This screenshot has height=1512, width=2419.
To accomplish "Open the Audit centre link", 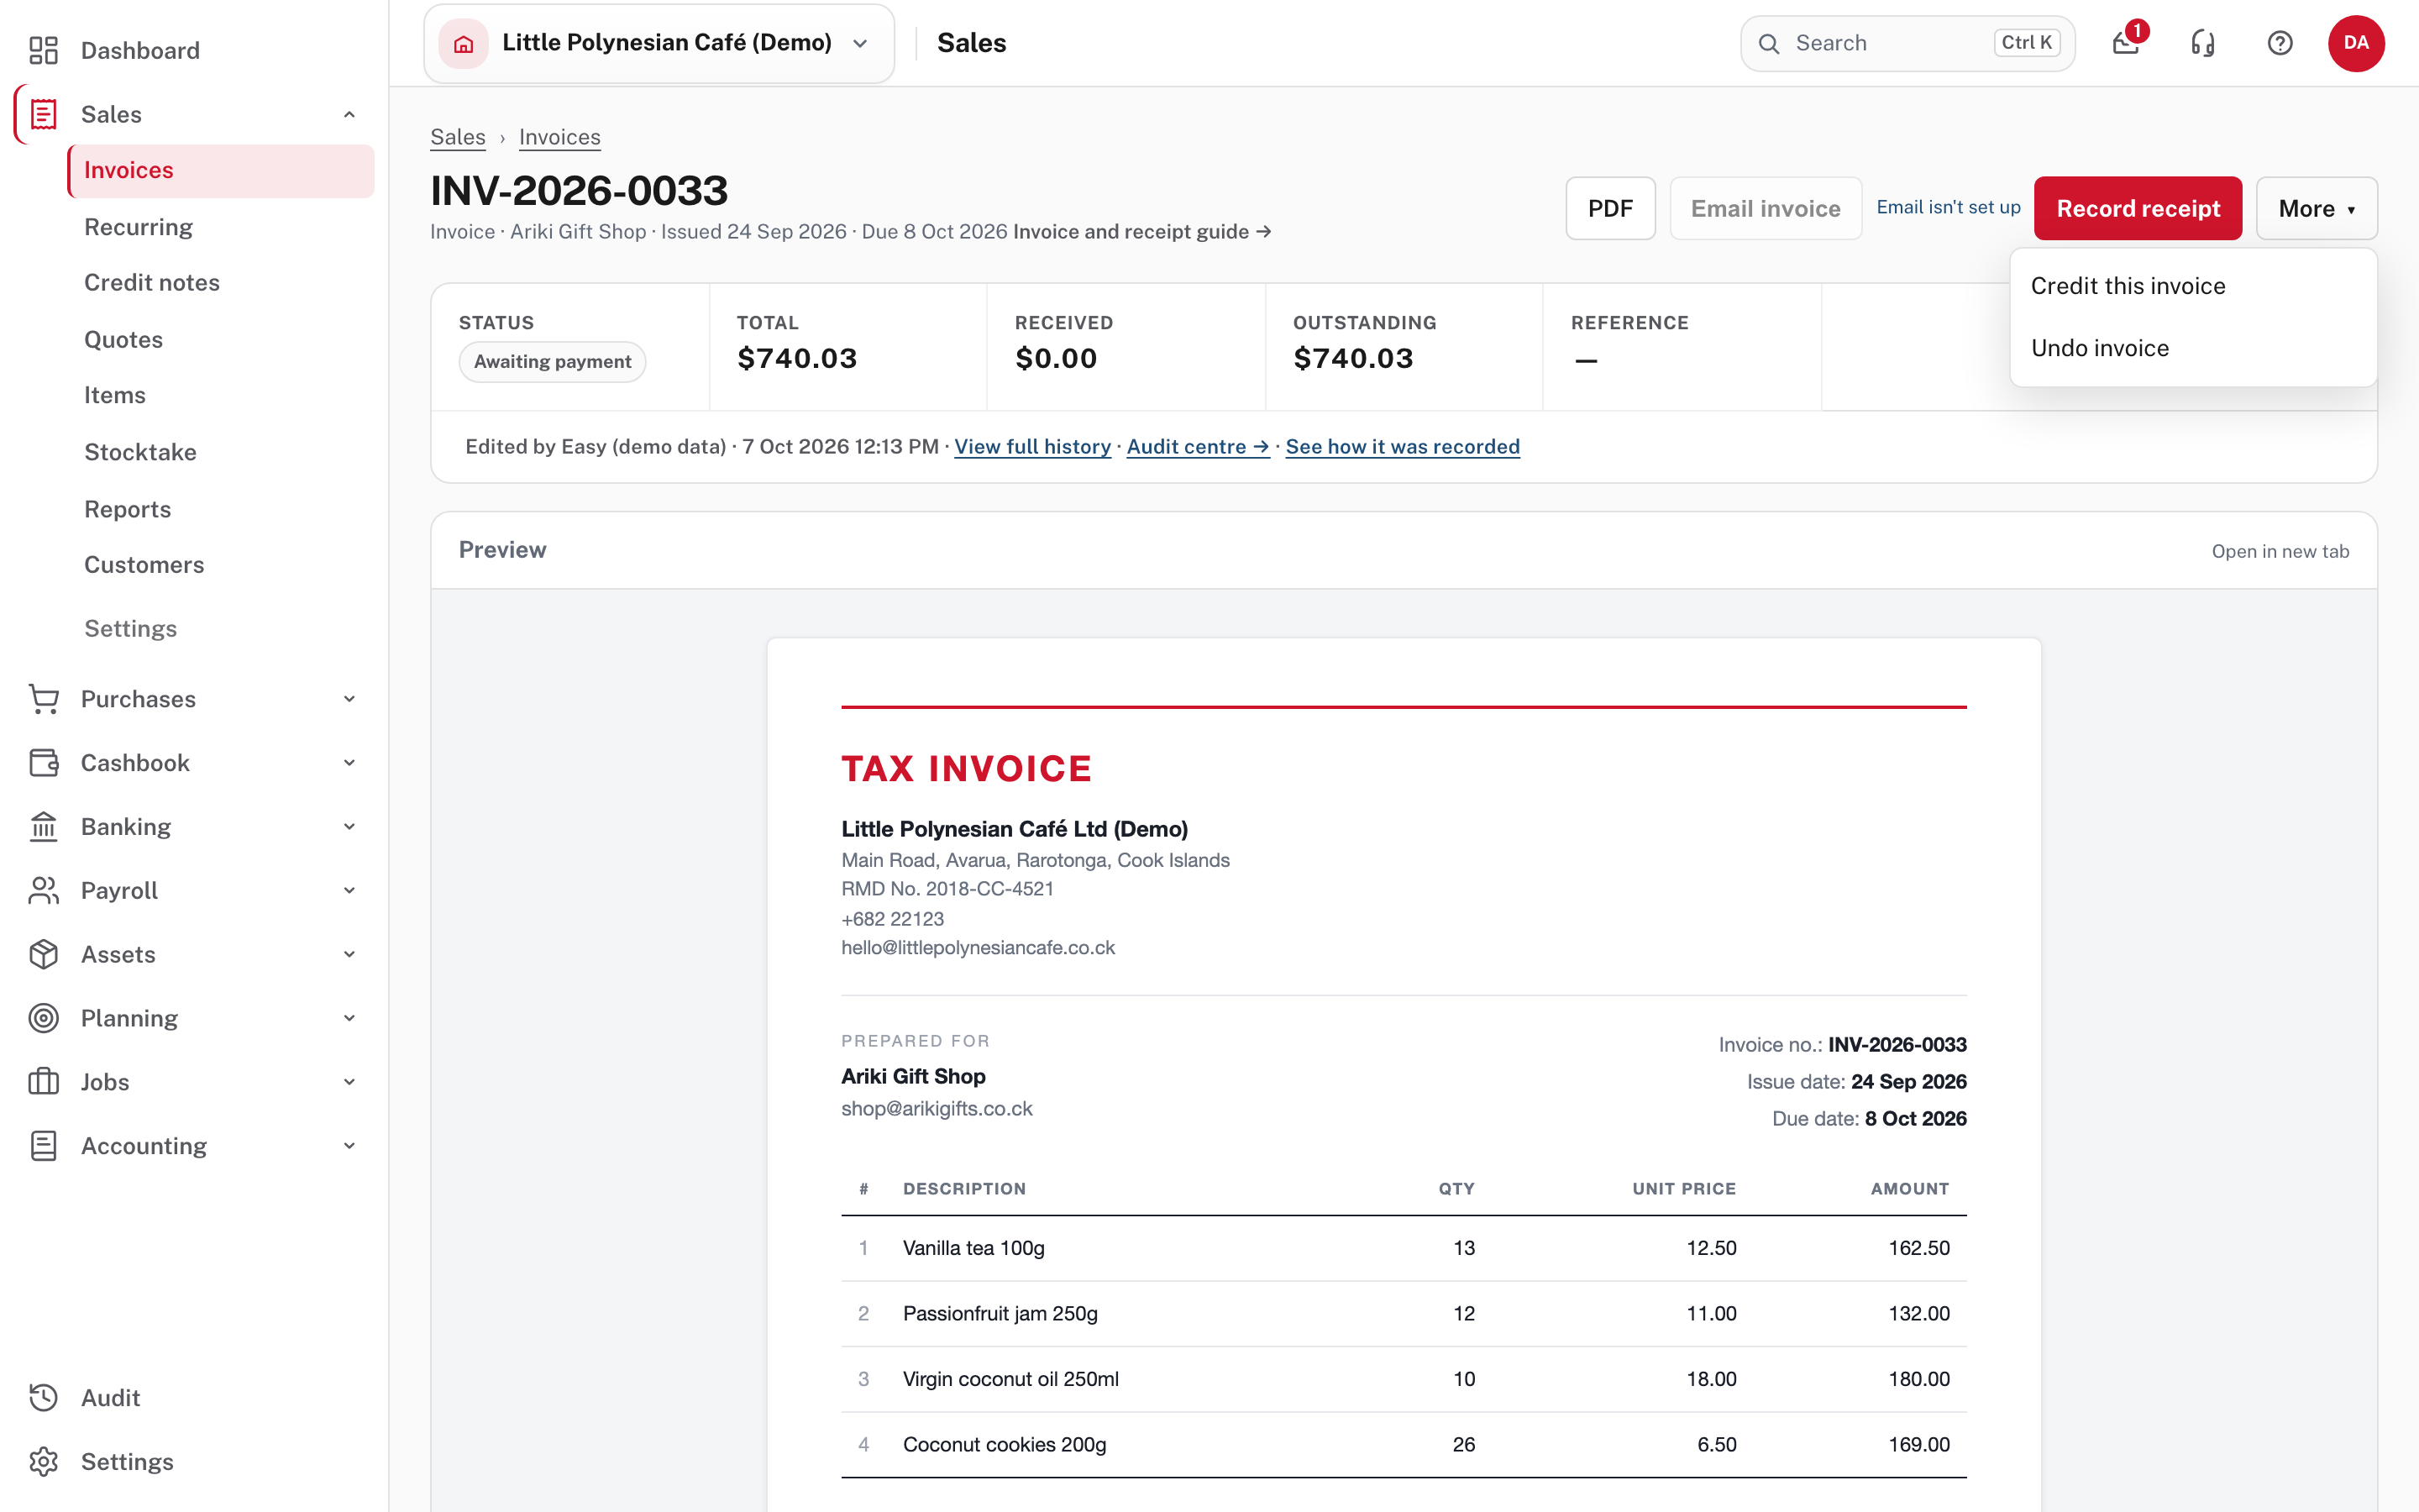I will pyautogui.click(x=1198, y=447).
